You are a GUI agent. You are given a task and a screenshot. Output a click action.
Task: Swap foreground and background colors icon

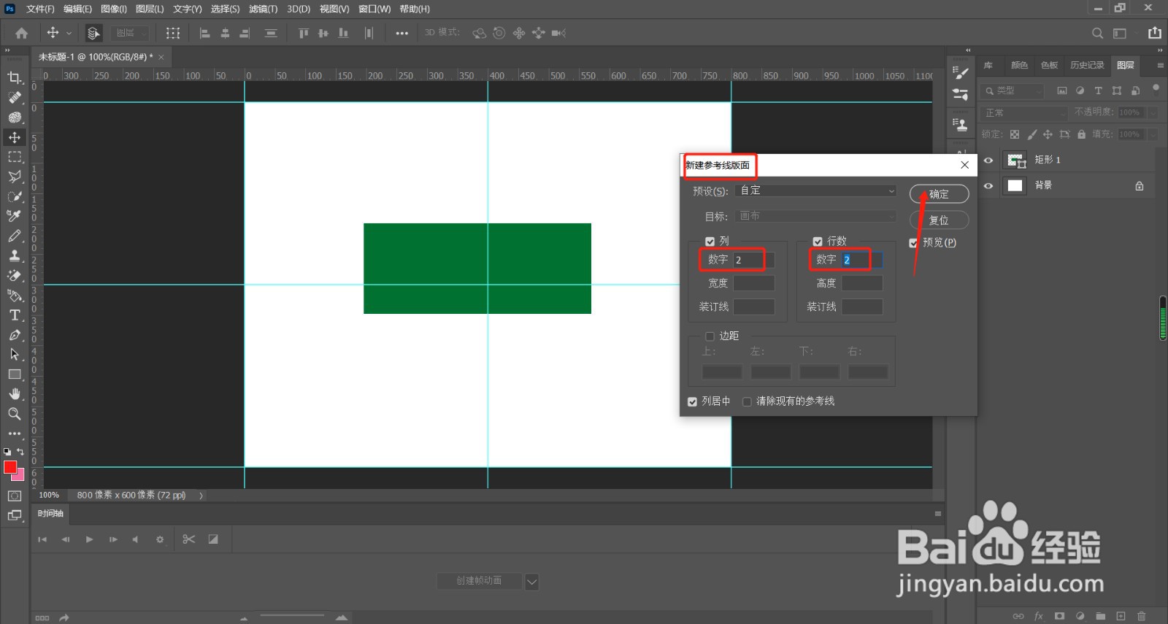pos(20,452)
